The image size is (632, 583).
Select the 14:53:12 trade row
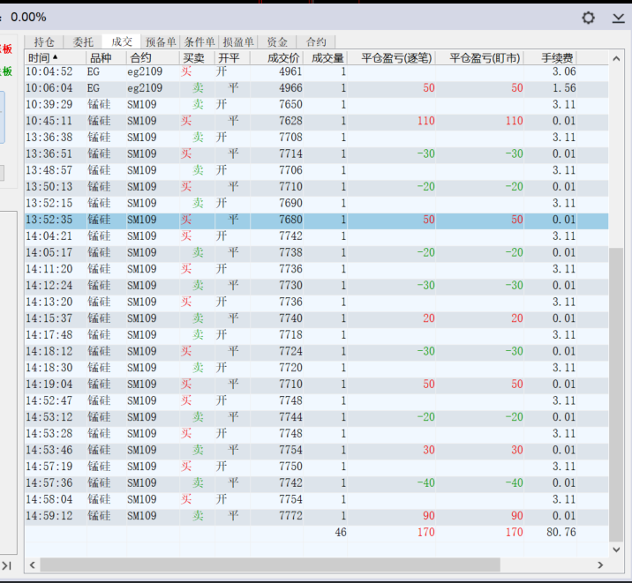click(x=316, y=417)
